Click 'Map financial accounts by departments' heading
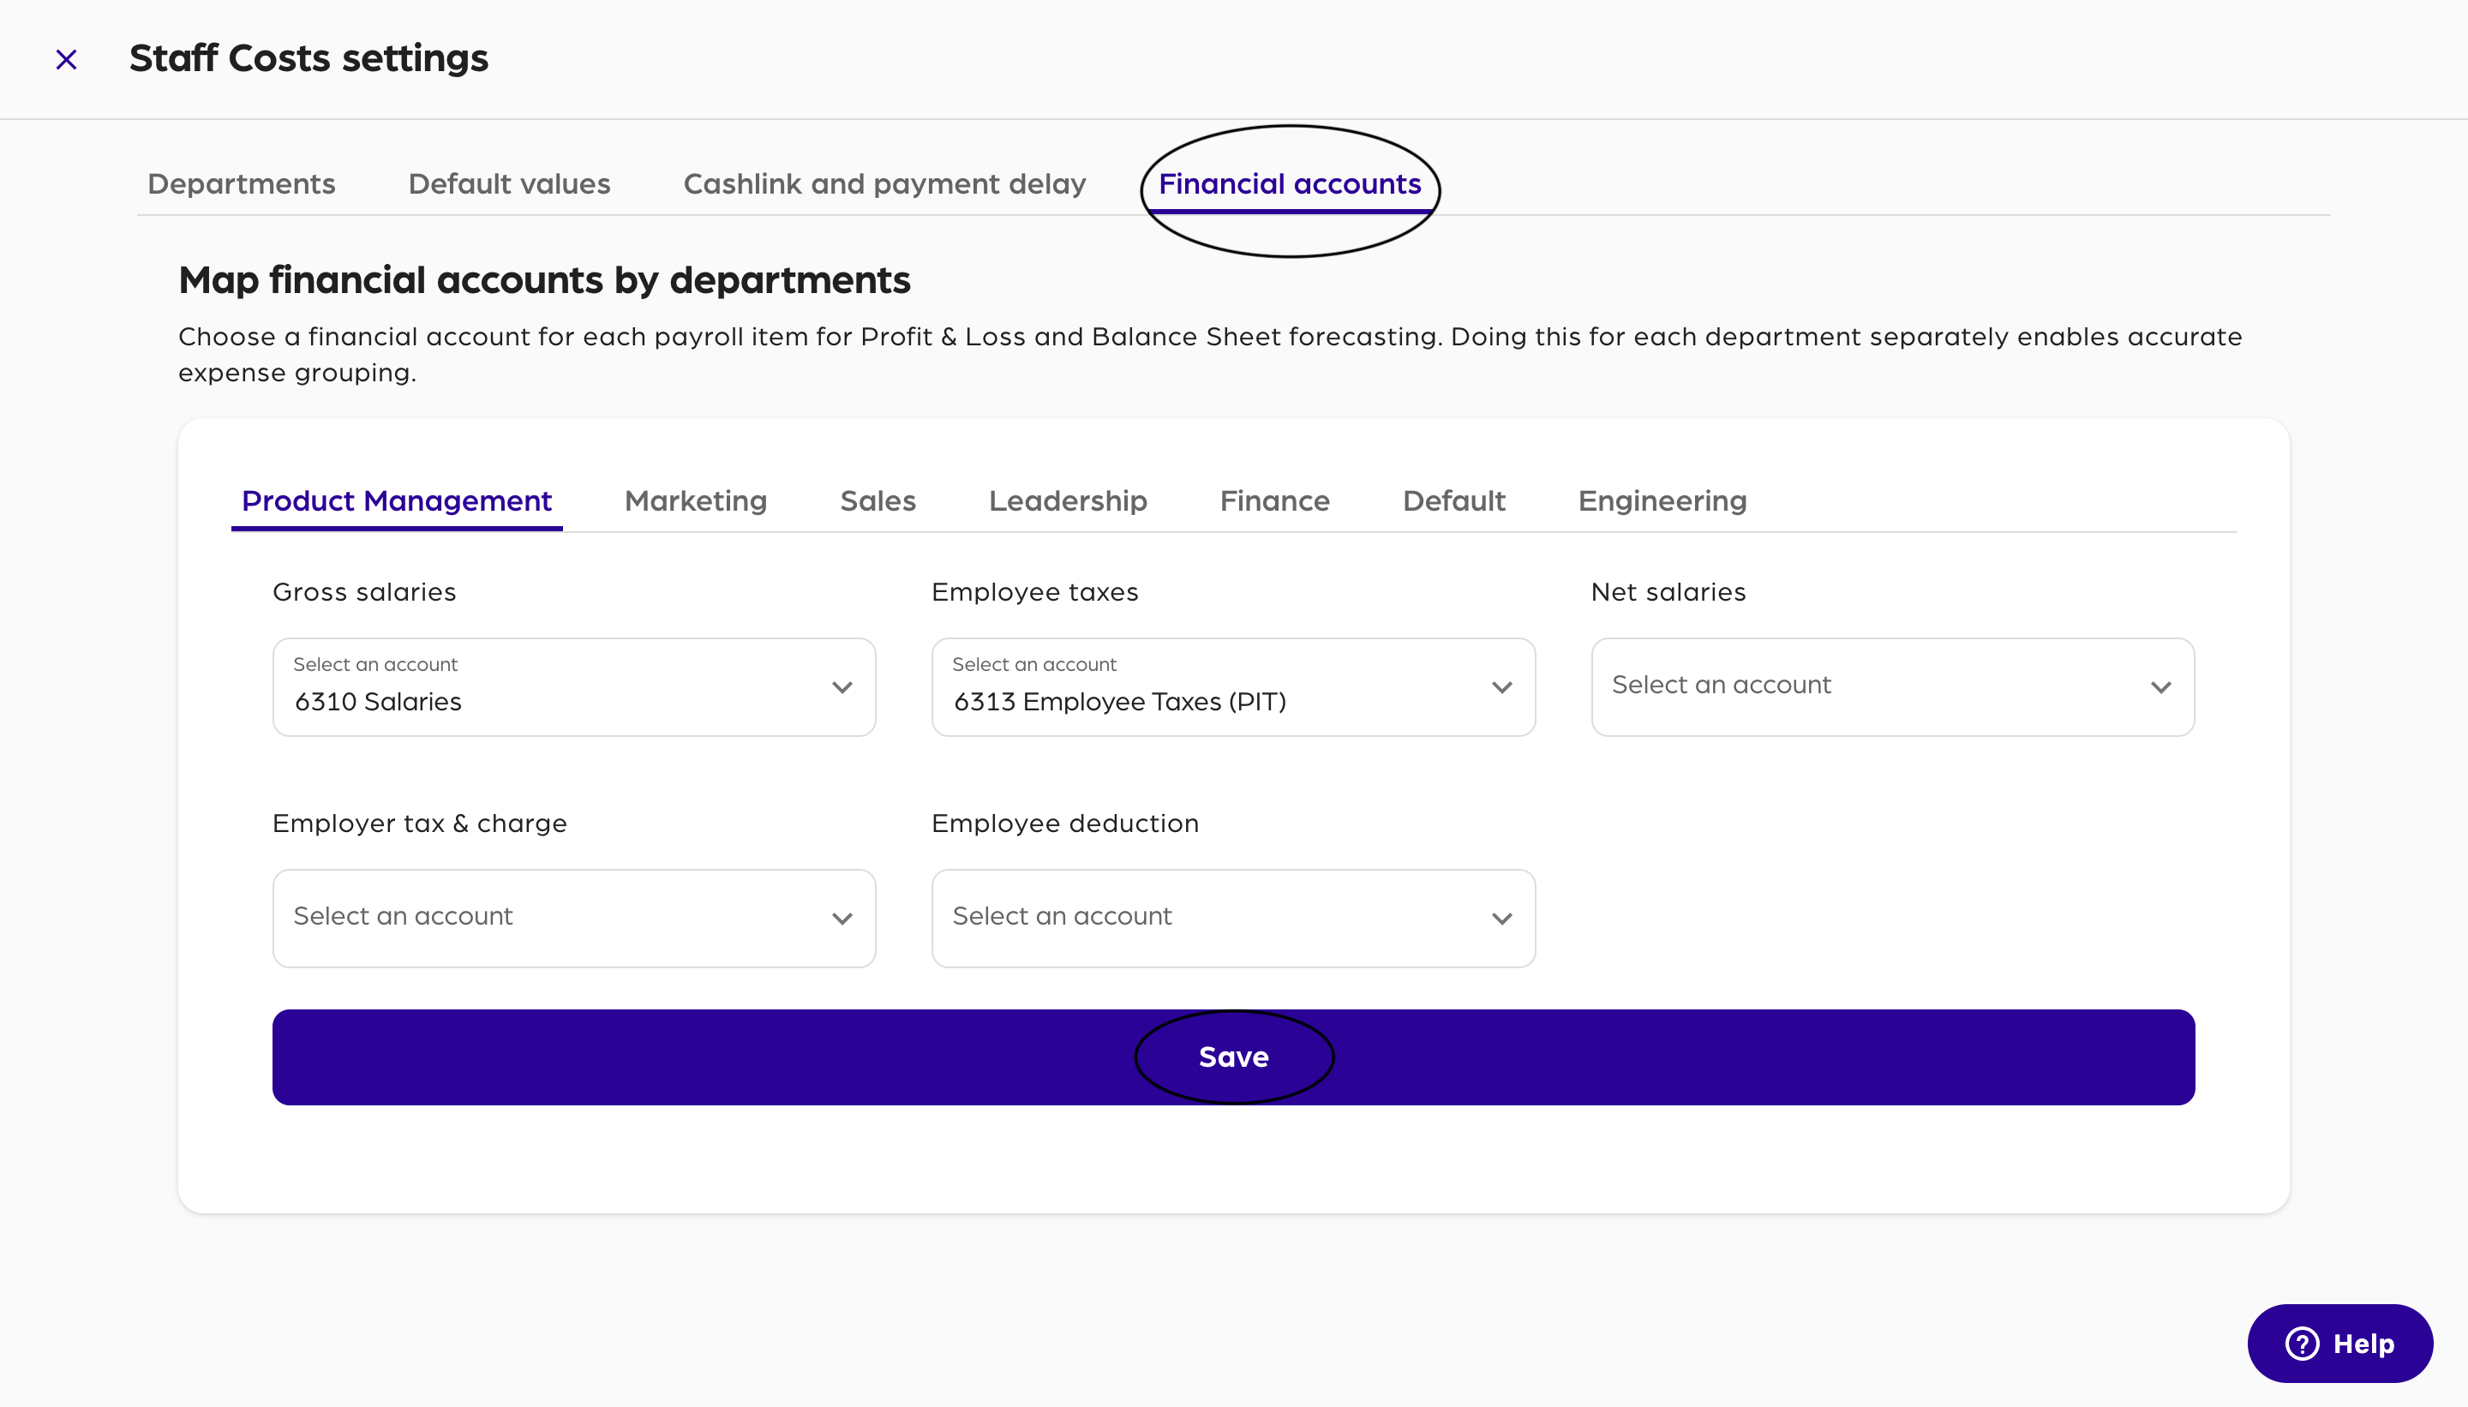Screen dimensions: 2468x1407 click(x=544, y=280)
